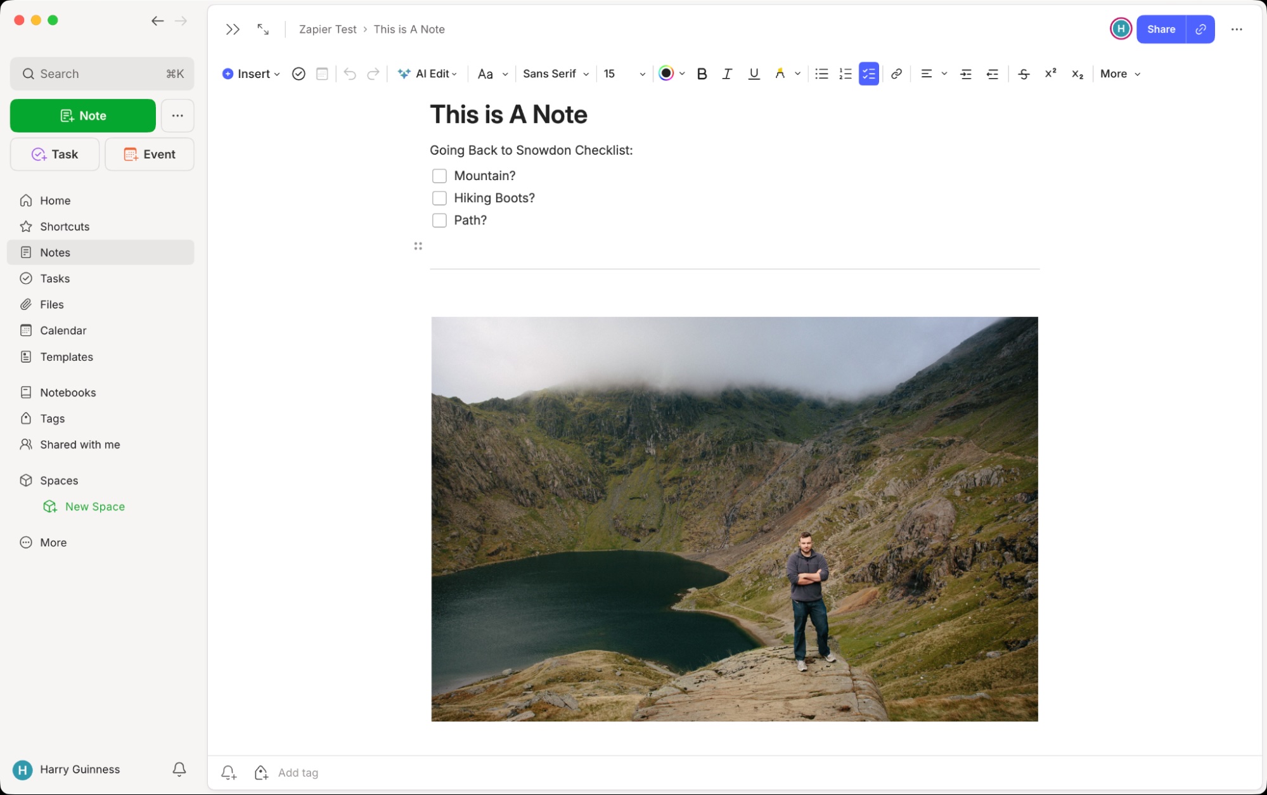Viewport: 1267px width, 795px height.
Task: Click the redo icon in the toolbar
Action: (373, 74)
